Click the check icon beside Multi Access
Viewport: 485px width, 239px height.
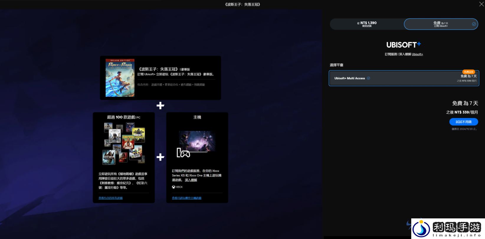click(x=368, y=78)
